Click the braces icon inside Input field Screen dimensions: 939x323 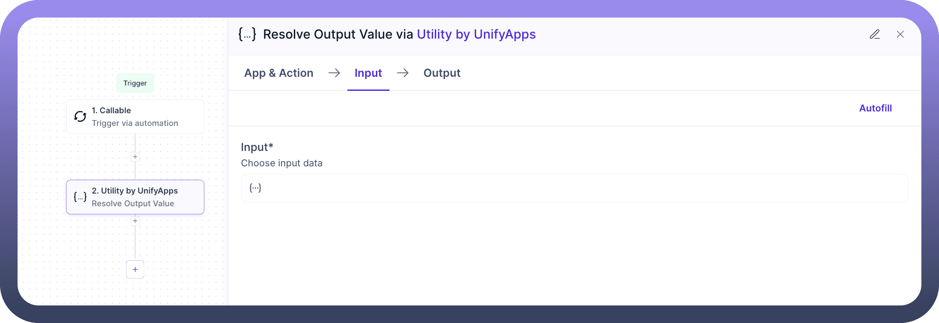255,188
